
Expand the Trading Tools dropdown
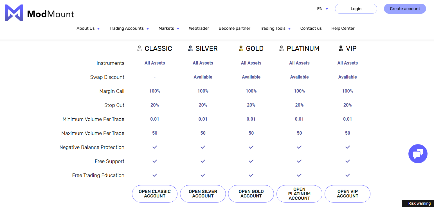[x=275, y=28]
